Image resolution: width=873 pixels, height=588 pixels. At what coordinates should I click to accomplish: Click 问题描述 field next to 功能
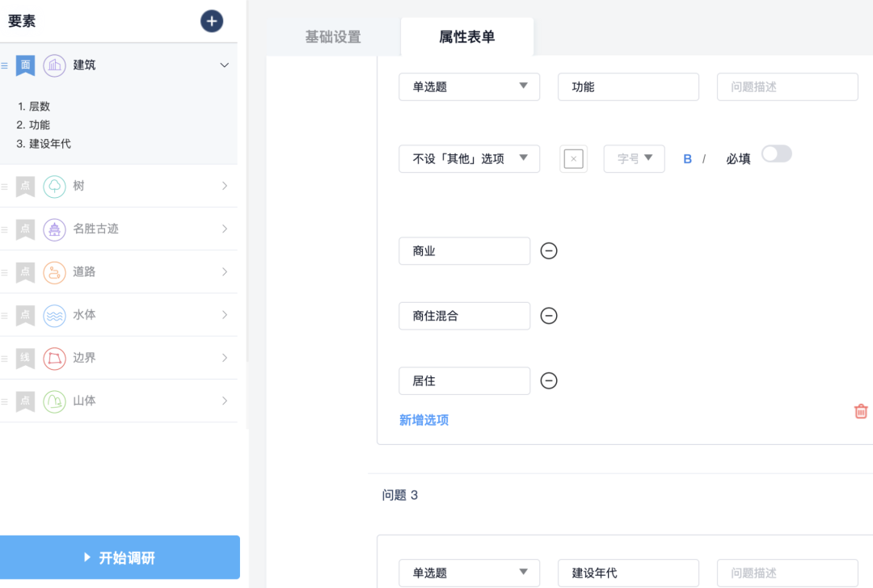tap(787, 86)
